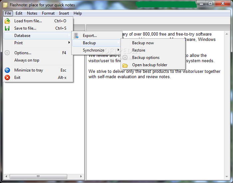Open the File menu

pos(8,13)
